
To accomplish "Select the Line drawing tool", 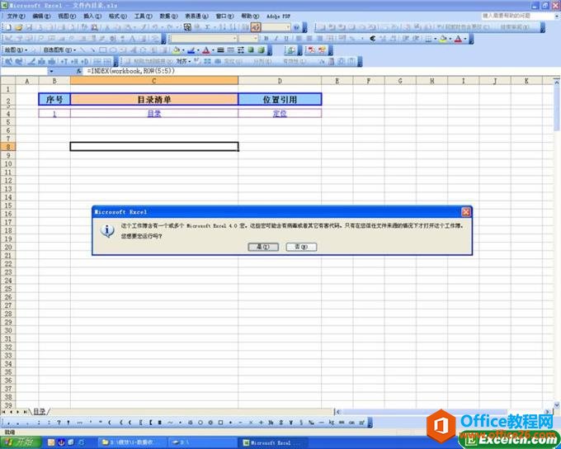I will [x=83, y=50].
